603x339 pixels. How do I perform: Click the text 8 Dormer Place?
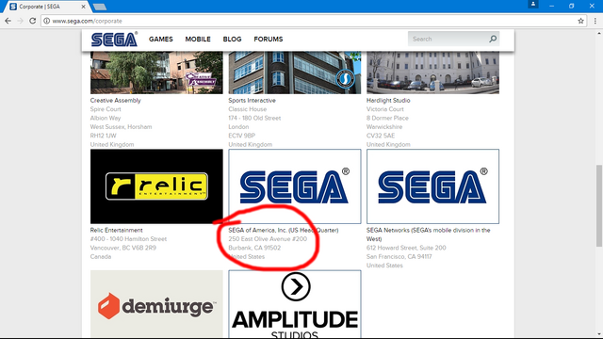pyautogui.click(x=387, y=118)
